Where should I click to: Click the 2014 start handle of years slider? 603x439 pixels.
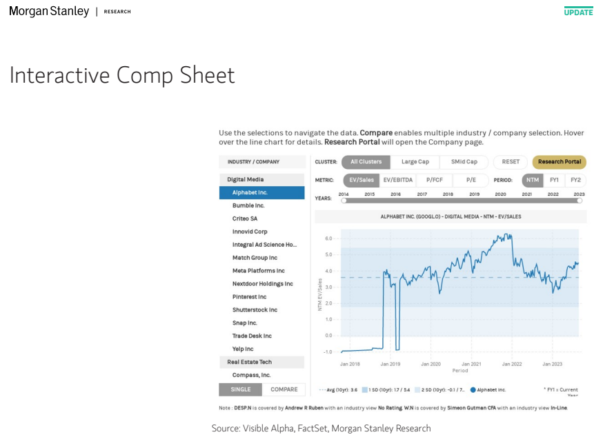(344, 201)
